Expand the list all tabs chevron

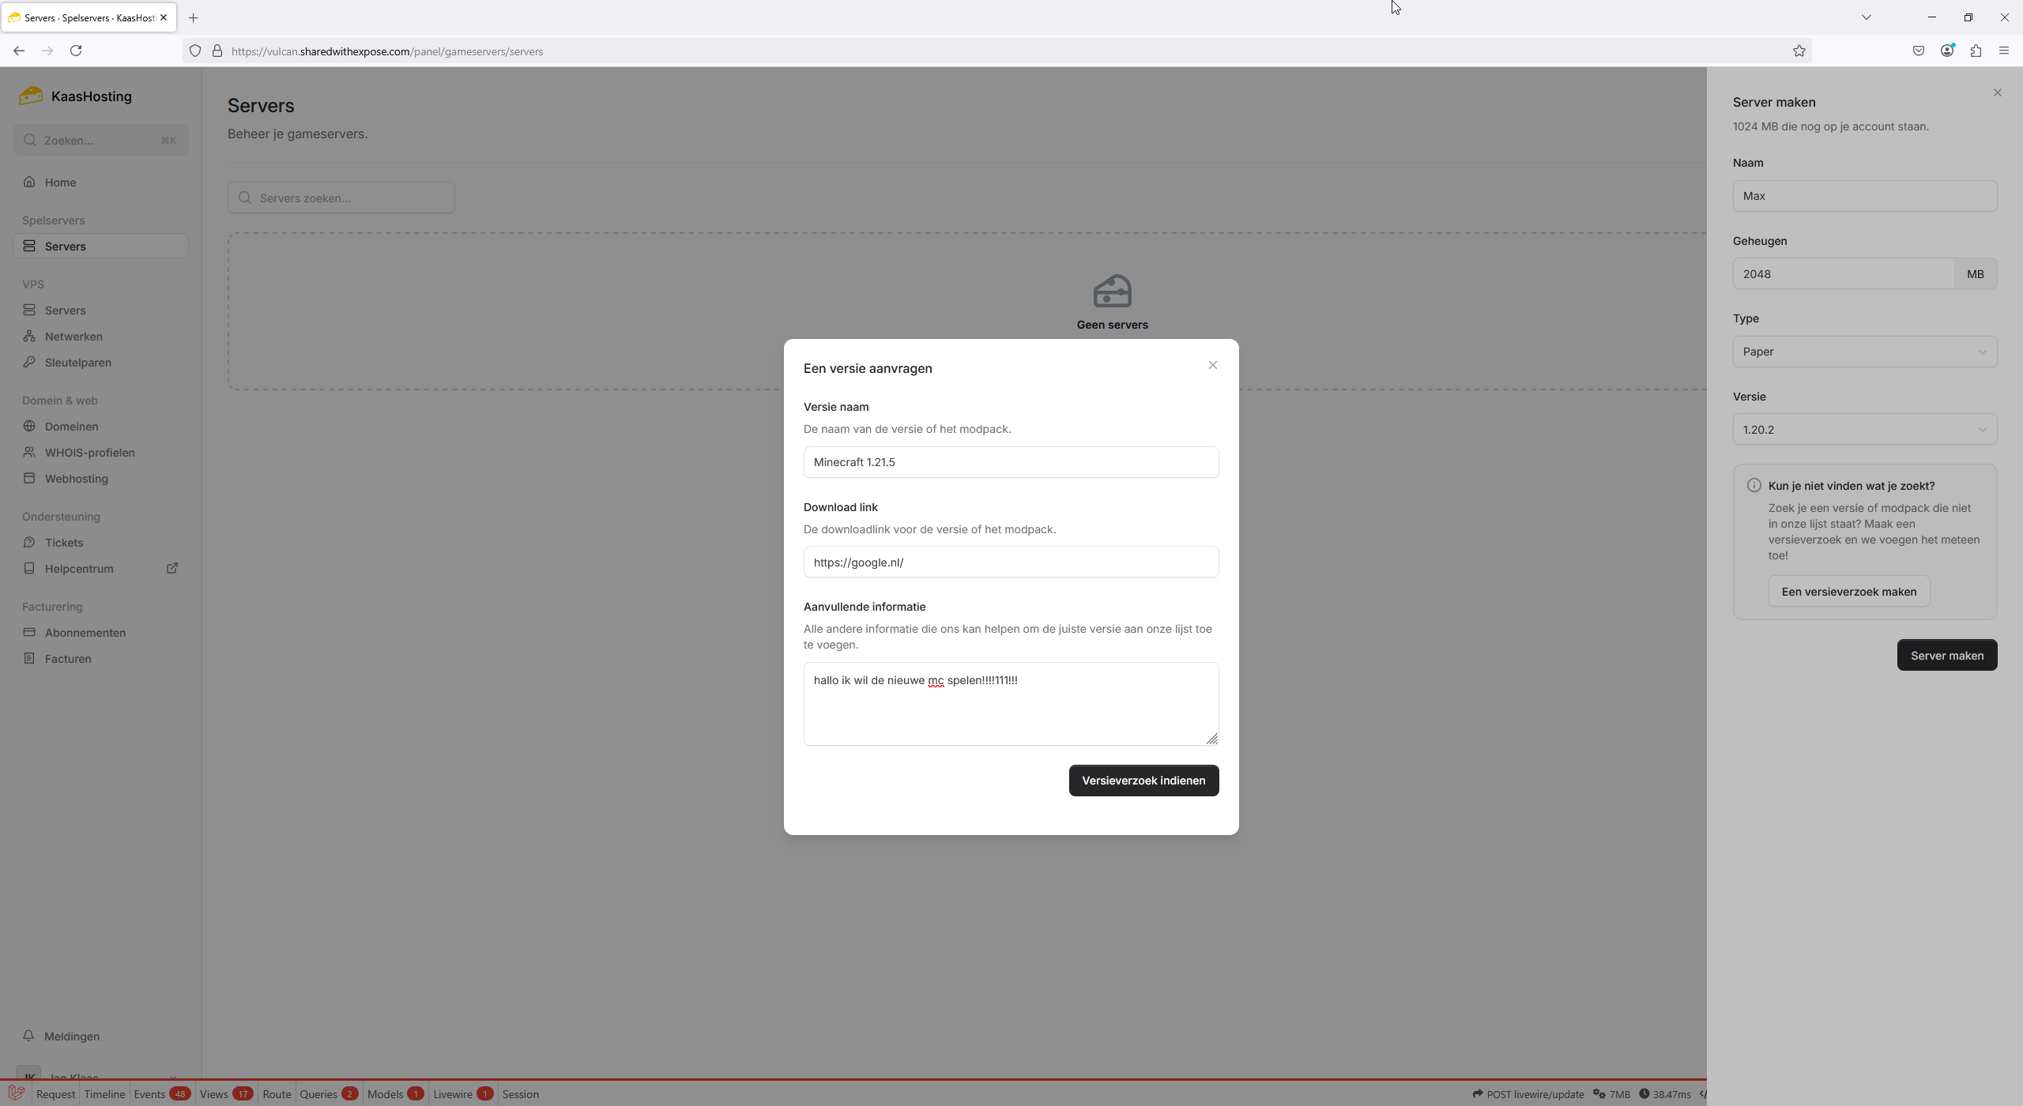click(1866, 17)
